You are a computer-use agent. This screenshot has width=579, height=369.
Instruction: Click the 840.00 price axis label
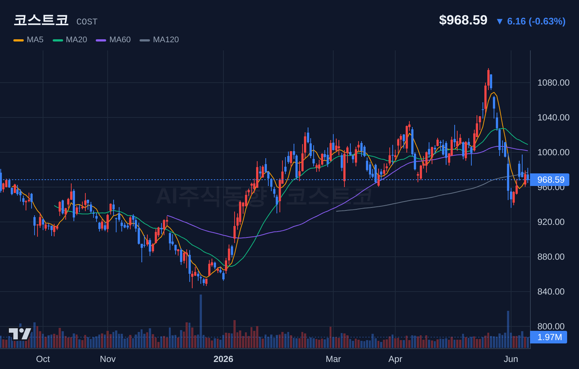pyautogui.click(x=551, y=292)
